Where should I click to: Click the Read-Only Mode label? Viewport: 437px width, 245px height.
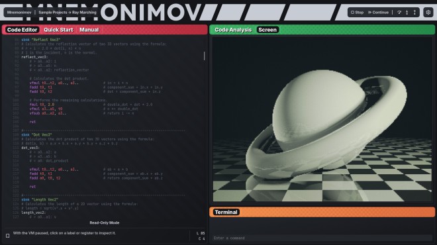pos(105,222)
